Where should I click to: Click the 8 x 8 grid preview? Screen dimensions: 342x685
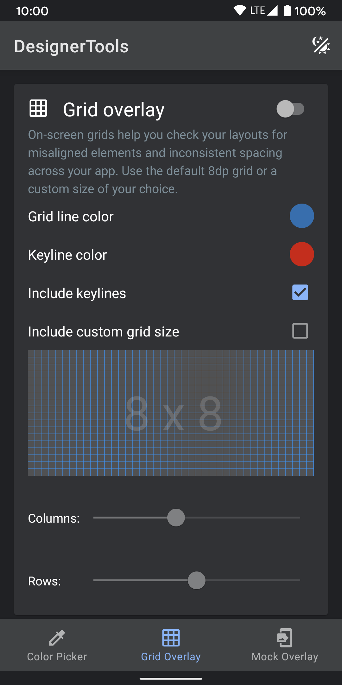(x=171, y=412)
